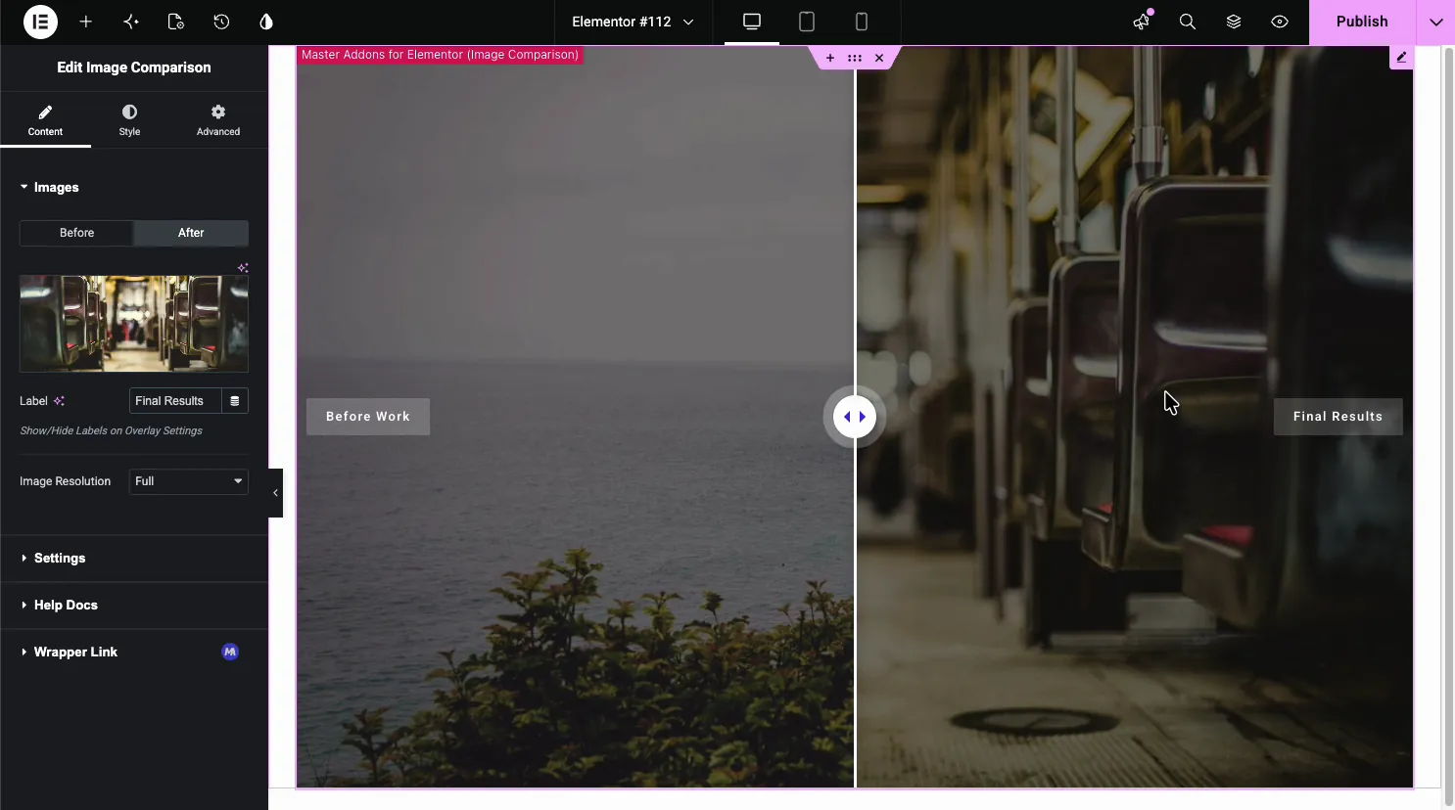Collapse the editor panel with arrow handle
The image size is (1455, 810).
(x=275, y=493)
